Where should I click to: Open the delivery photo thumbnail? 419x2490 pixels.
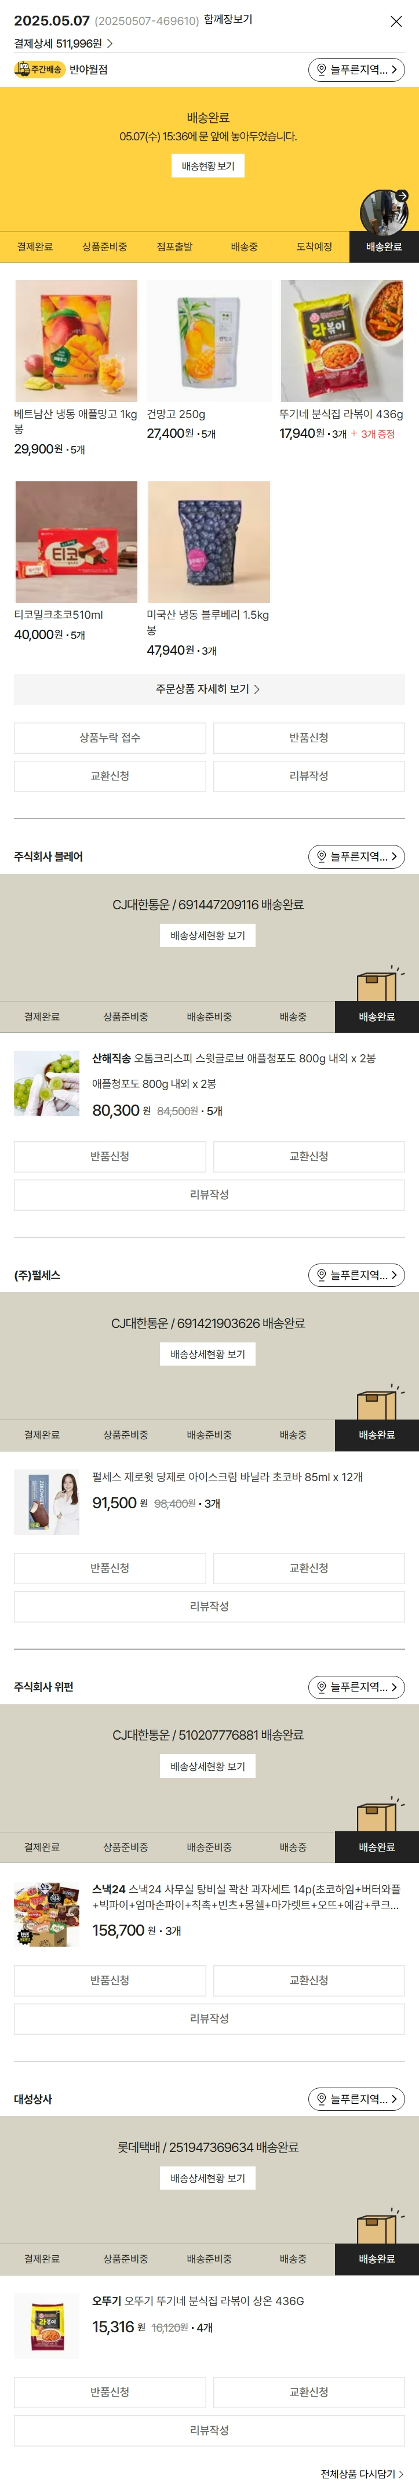384,212
